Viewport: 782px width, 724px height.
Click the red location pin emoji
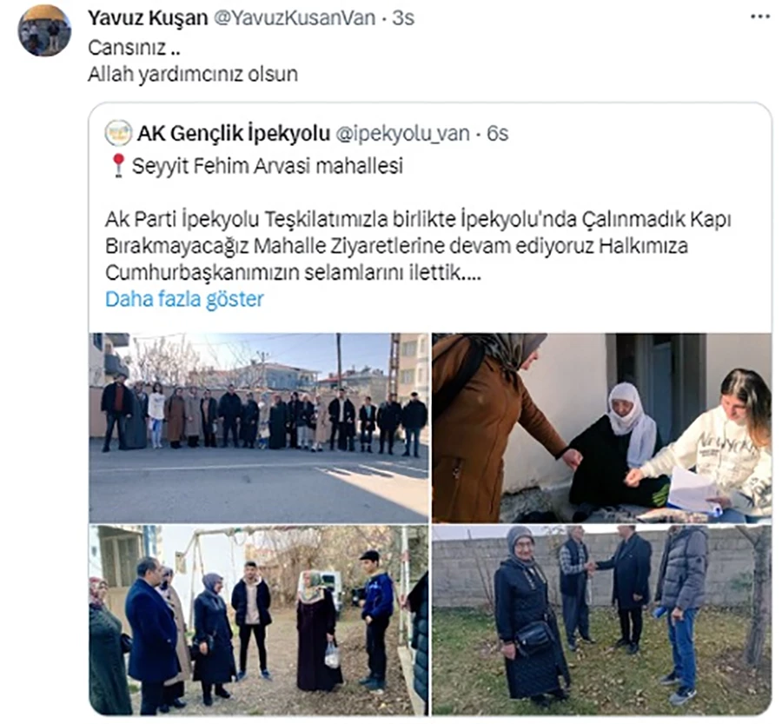[x=118, y=165]
